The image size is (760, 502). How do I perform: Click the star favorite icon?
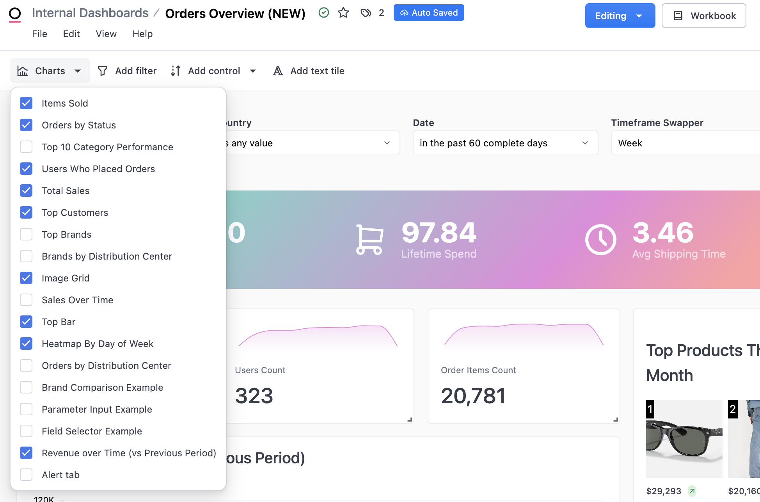point(343,13)
